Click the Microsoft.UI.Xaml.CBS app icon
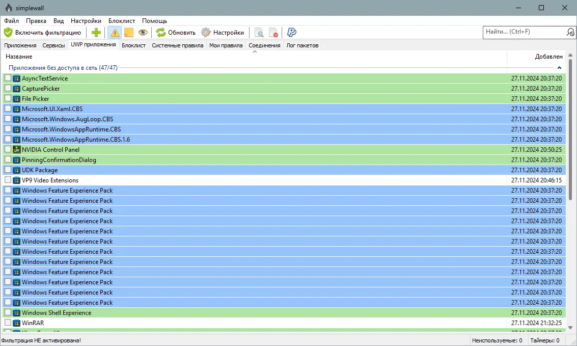The height and width of the screenshot is (346, 577). (17, 109)
